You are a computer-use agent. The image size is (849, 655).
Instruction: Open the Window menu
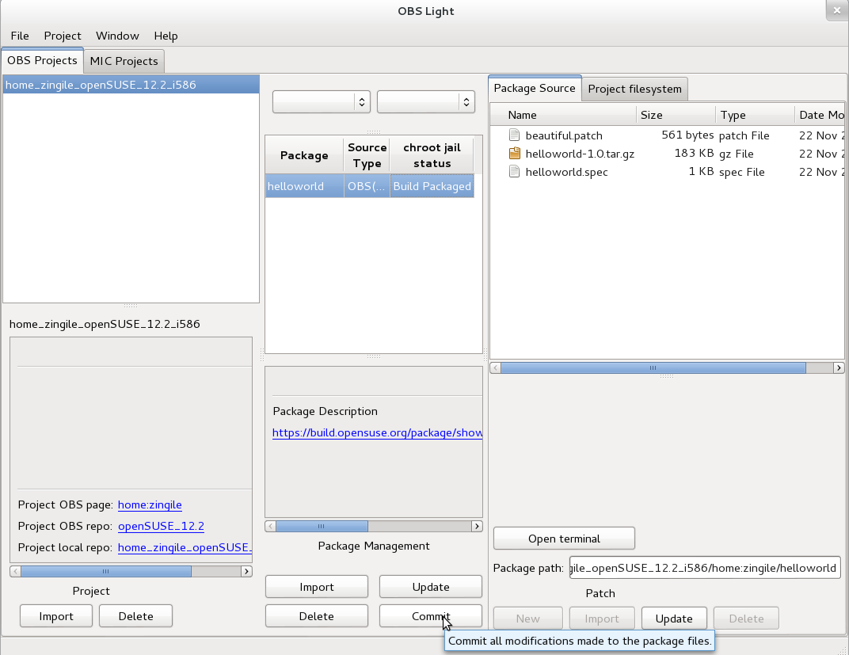[x=117, y=36]
